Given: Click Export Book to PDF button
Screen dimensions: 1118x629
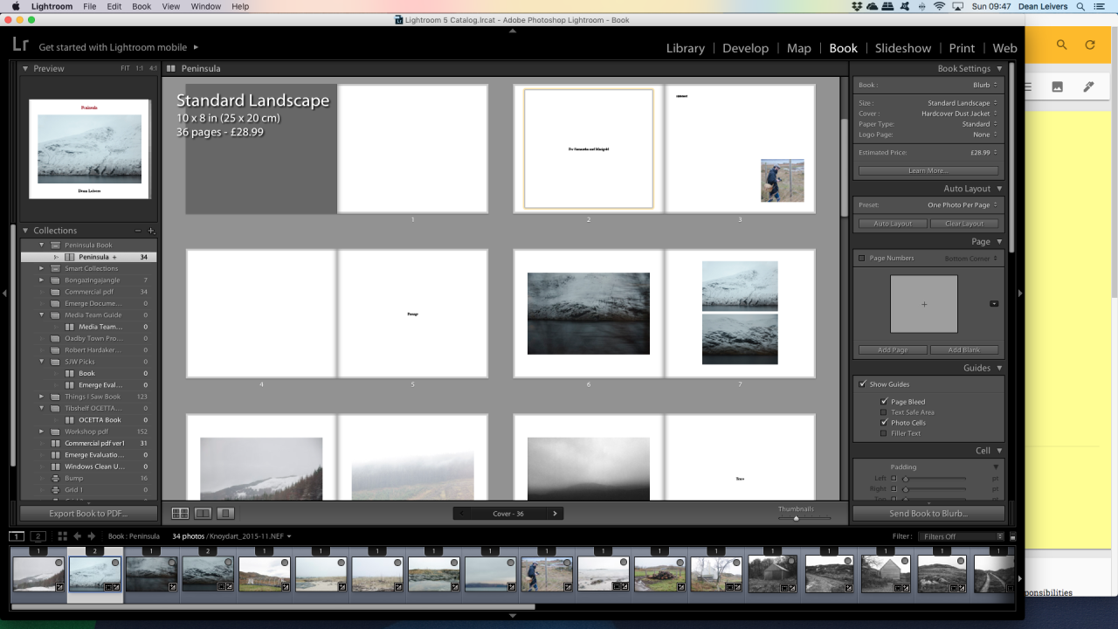Looking at the screenshot, I should [88, 514].
